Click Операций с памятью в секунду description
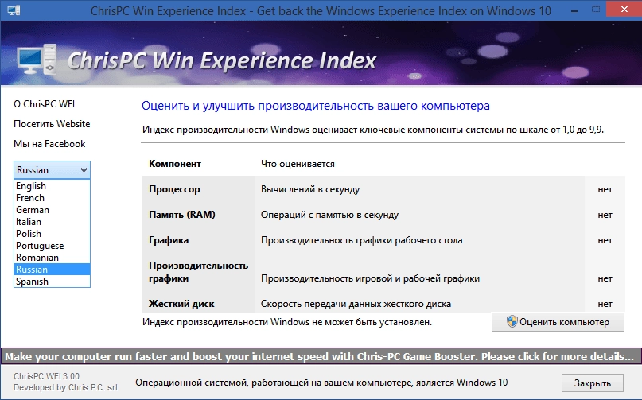Image resolution: width=642 pixels, height=400 pixels. pyautogui.click(x=329, y=215)
